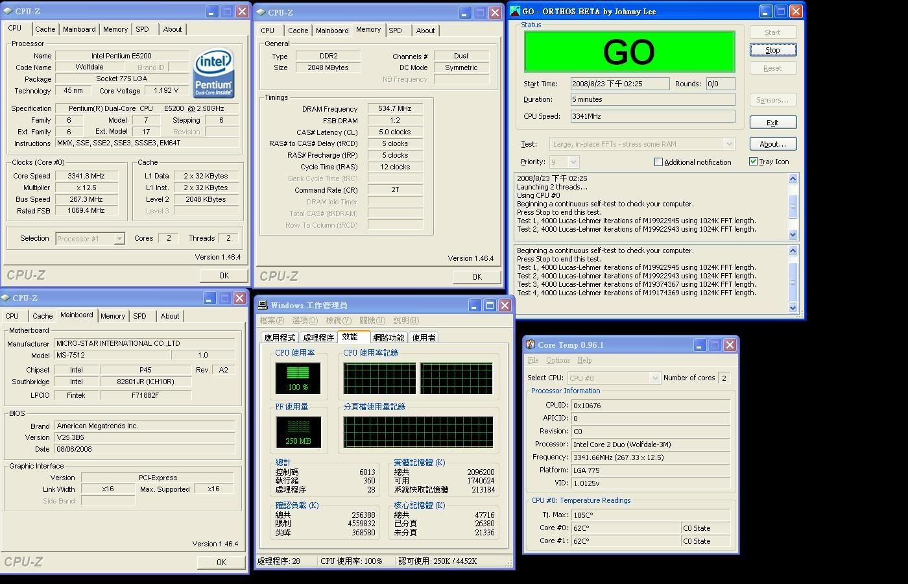Open the Select CPU dropdown in Core Temp
Viewport: 908px width, 584px height.
point(654,378)
